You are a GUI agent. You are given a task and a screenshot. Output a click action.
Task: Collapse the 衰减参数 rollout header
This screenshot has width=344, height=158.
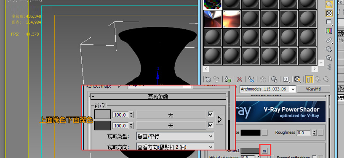[x=158, y=96]
